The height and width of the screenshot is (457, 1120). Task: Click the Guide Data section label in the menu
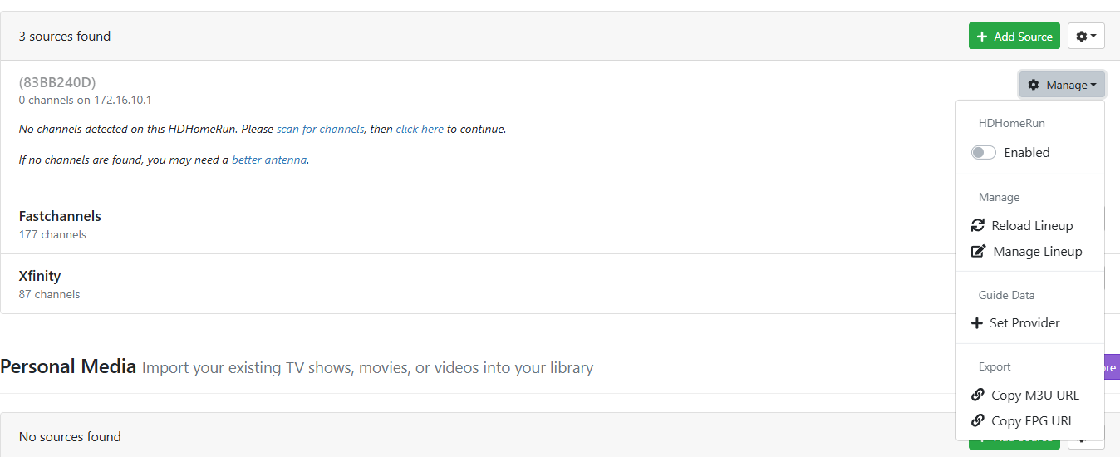click(1006, 295)
